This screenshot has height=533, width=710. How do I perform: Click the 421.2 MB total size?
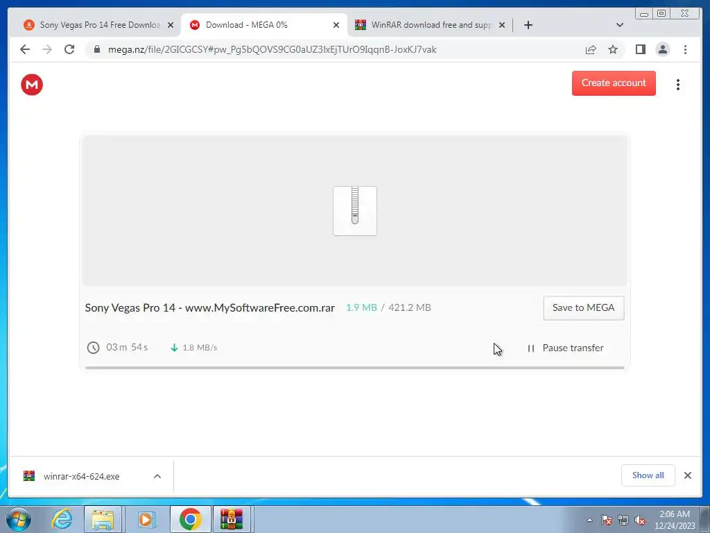[x=409, y=307]
